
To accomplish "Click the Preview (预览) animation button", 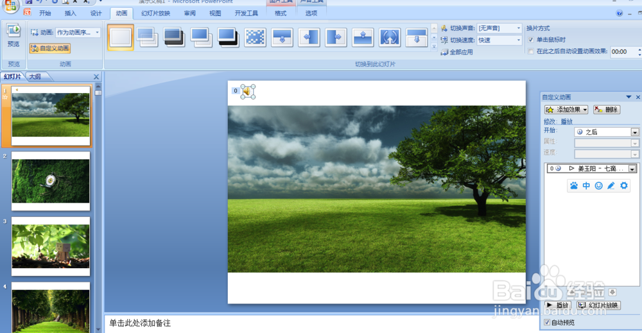I will click(x=13, y=35).
